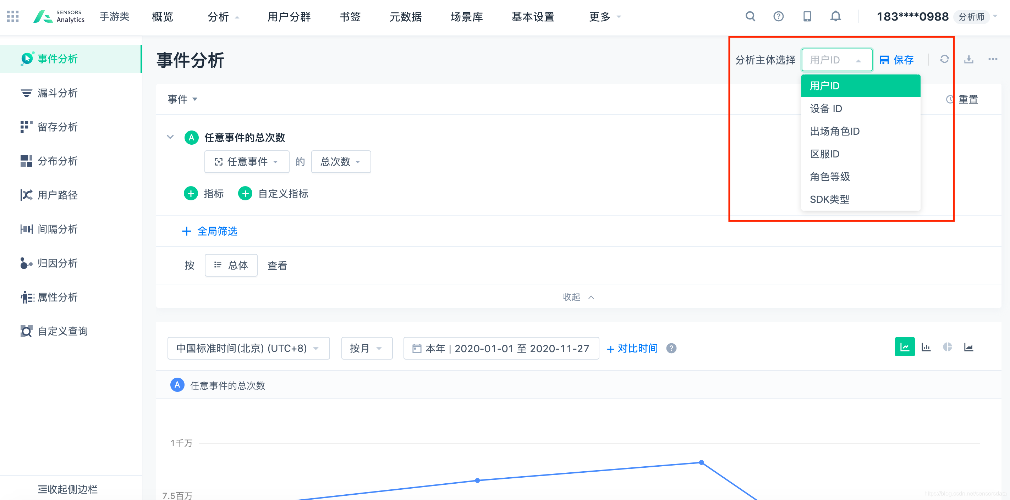Click 收起 to collapse query panel
Screen dimensions: 1010x500
[x=579, y=297]
